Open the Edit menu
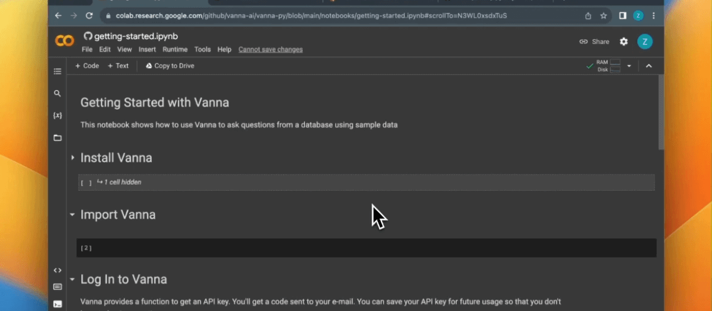This screenshot has width=712, height=311. pyautogui.click(x=105, y=50)
